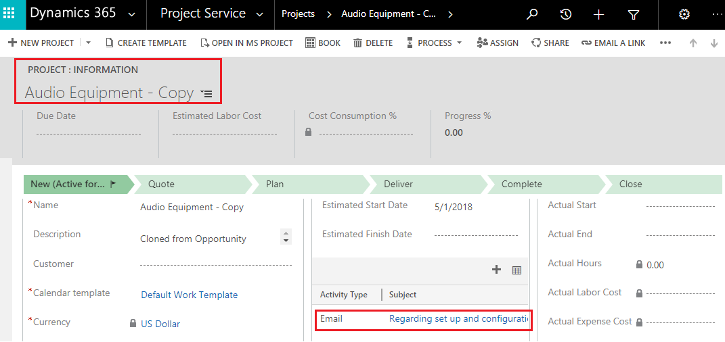Click the Actual Hours lock icon
Screen dimensions: 725x342
click(640, 264)
